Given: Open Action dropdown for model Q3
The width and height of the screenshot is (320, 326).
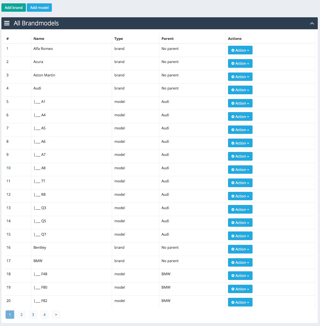Looking at the screenshot, I should pos(240,209).
